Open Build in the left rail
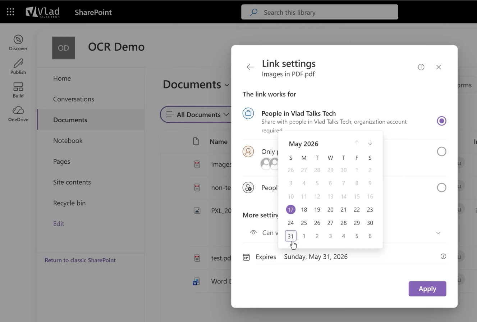The image size is (477, 322). 18,90
